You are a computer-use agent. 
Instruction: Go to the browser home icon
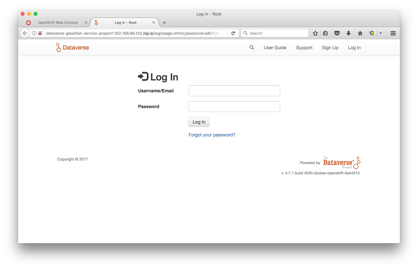tap(360, 33)
